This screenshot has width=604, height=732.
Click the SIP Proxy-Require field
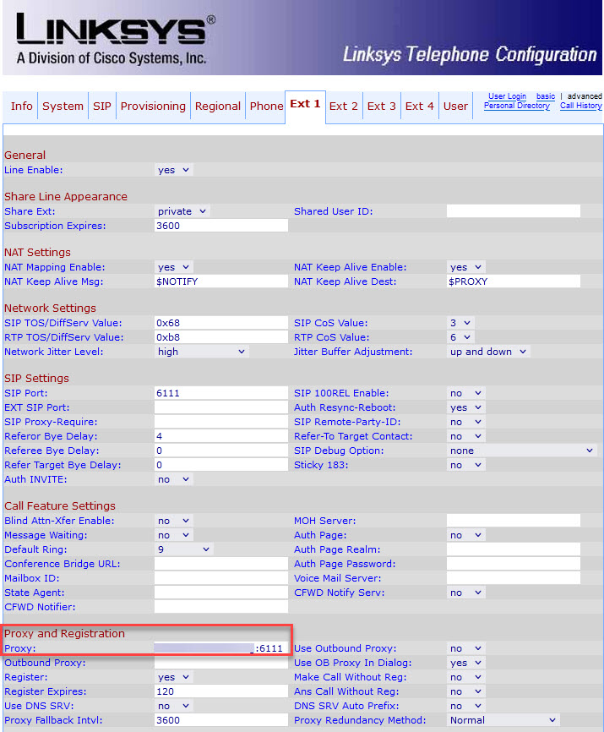click(221, 422)
